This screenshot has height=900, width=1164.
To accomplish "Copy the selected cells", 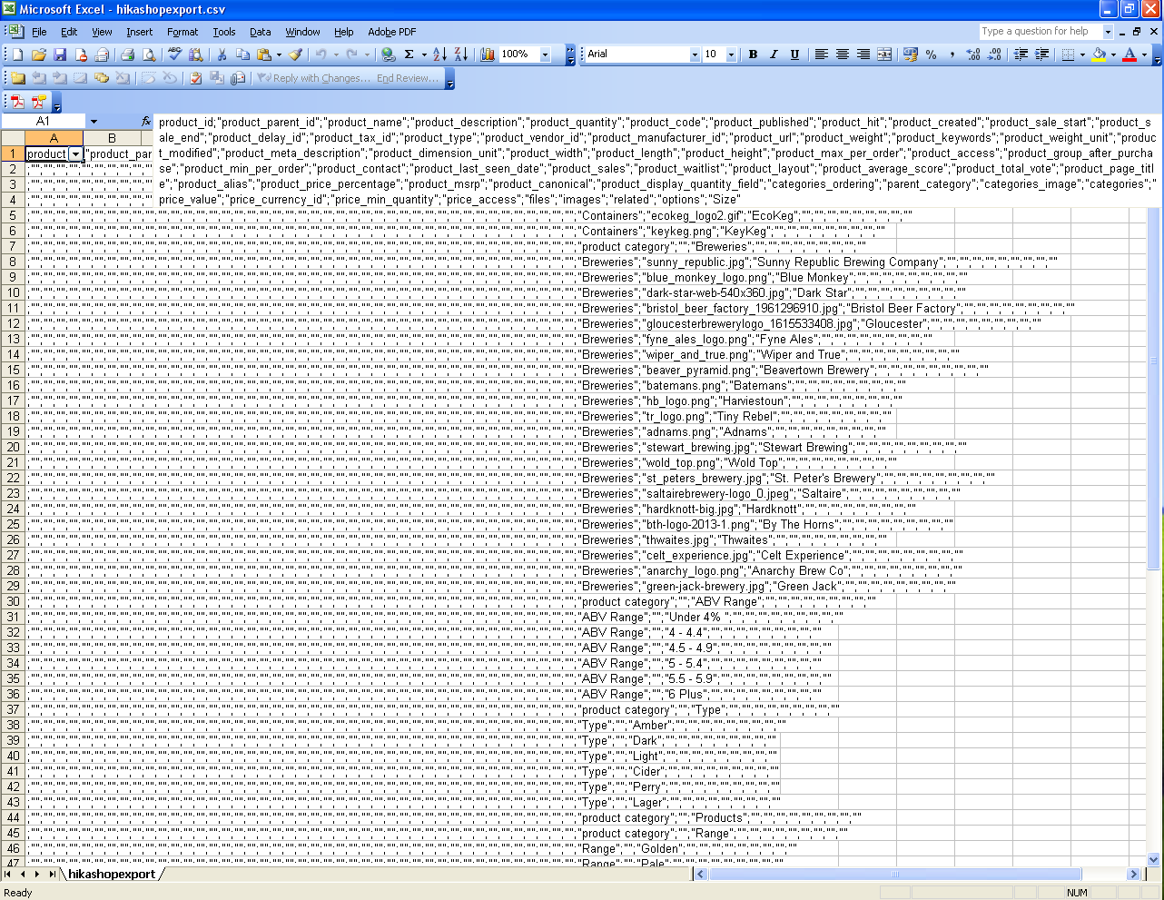I will (x=242, y=54).
